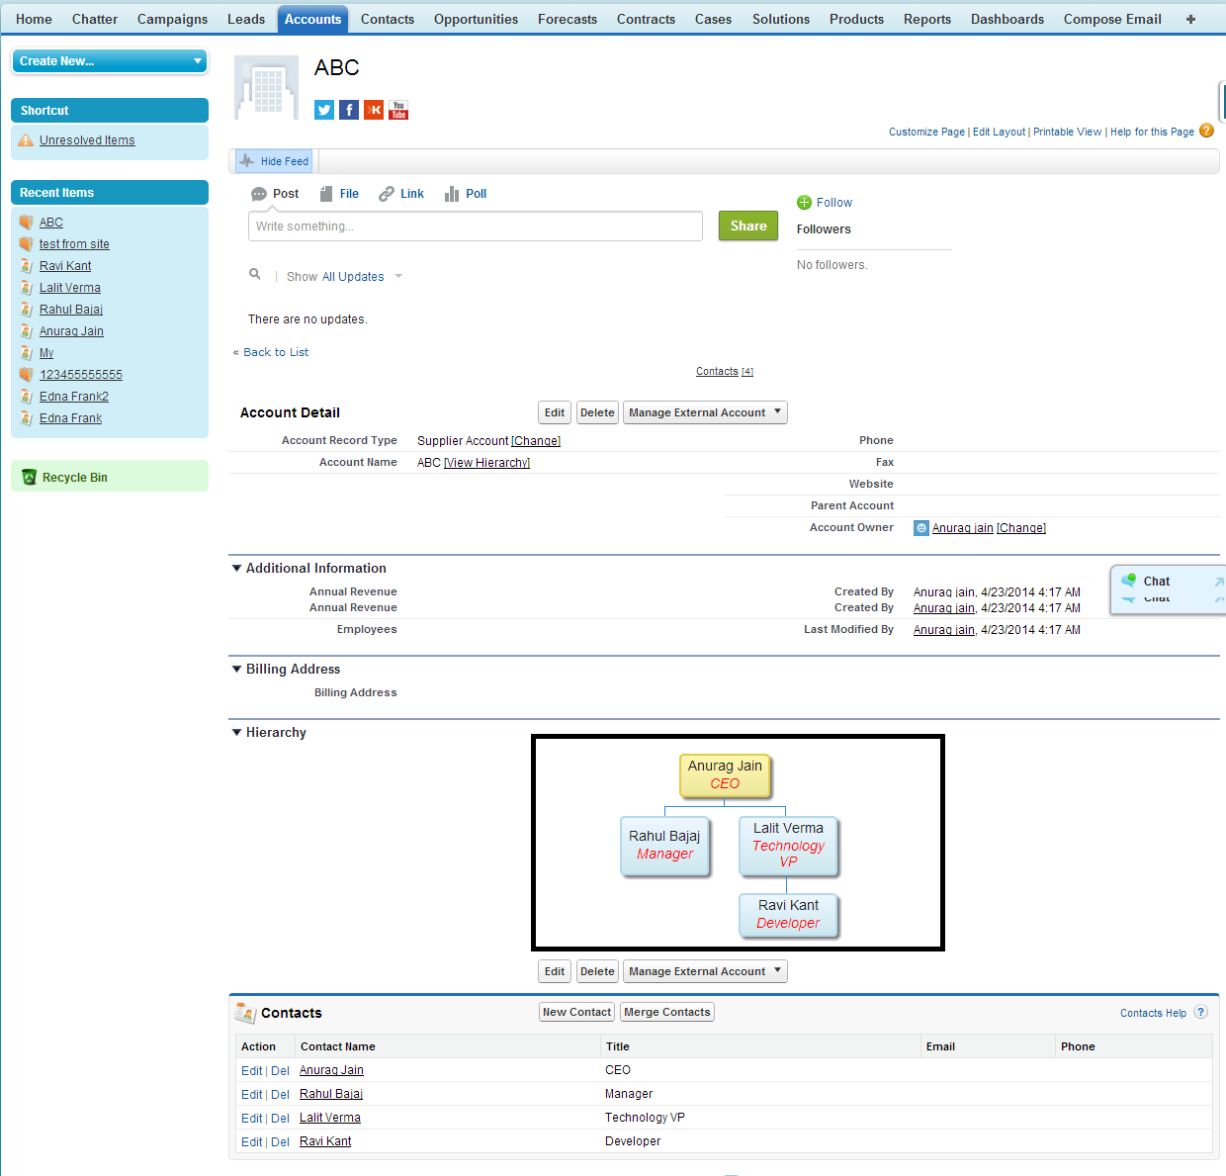Click the Write something post field

[475, 226]
